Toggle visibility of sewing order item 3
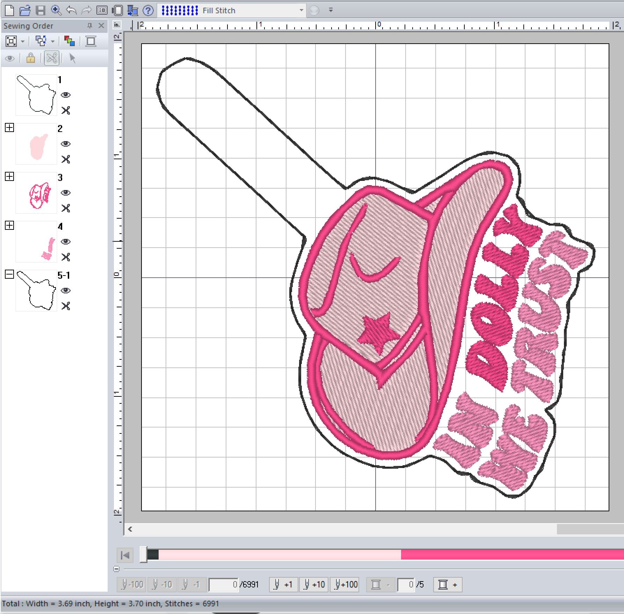This screenshot has height=614, width=624. [x=66, y=193]
